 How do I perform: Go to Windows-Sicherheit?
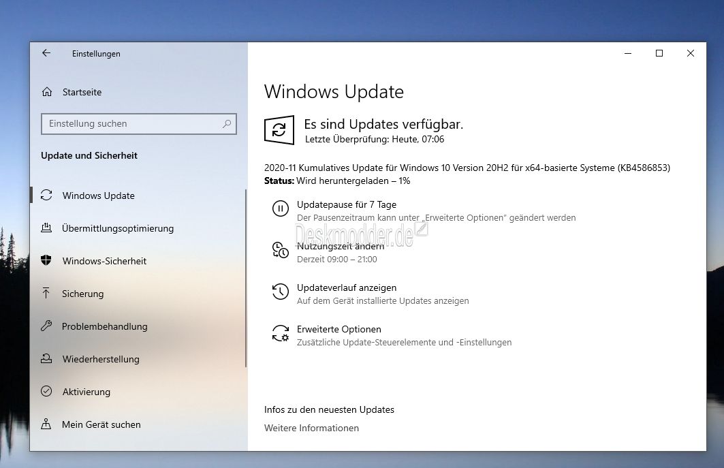click(x=138, y=261)
